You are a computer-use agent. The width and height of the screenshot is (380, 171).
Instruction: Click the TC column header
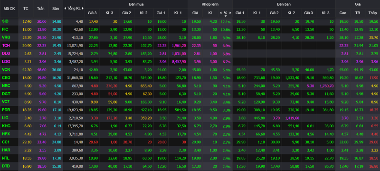point(26,9)
